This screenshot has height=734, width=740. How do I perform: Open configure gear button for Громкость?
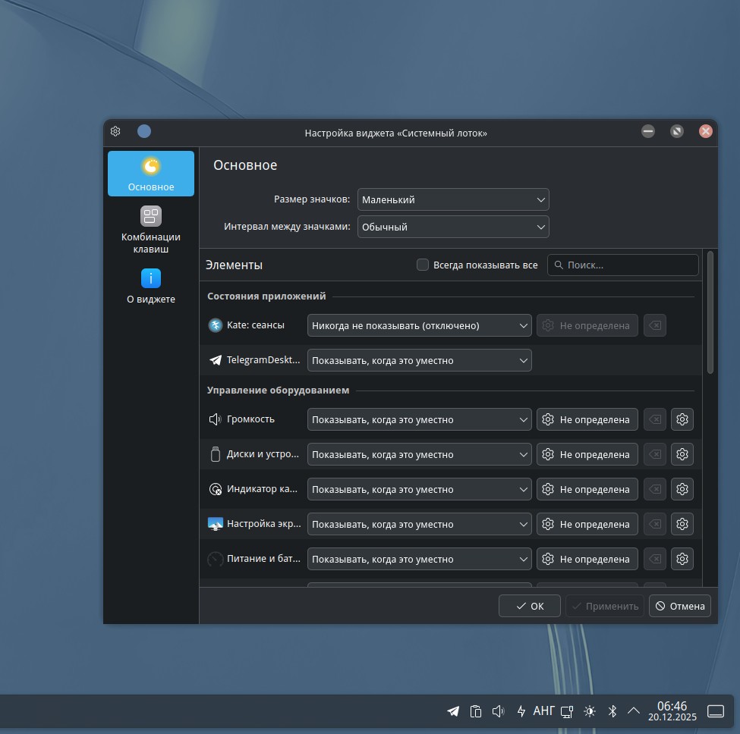[x=682, y=419]
